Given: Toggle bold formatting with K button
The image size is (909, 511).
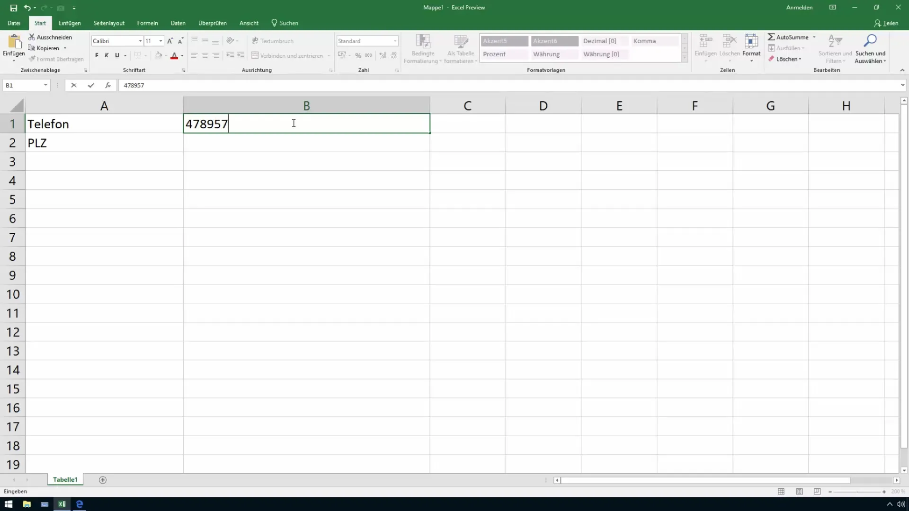Looking at the screenshot, I should 106,55.
